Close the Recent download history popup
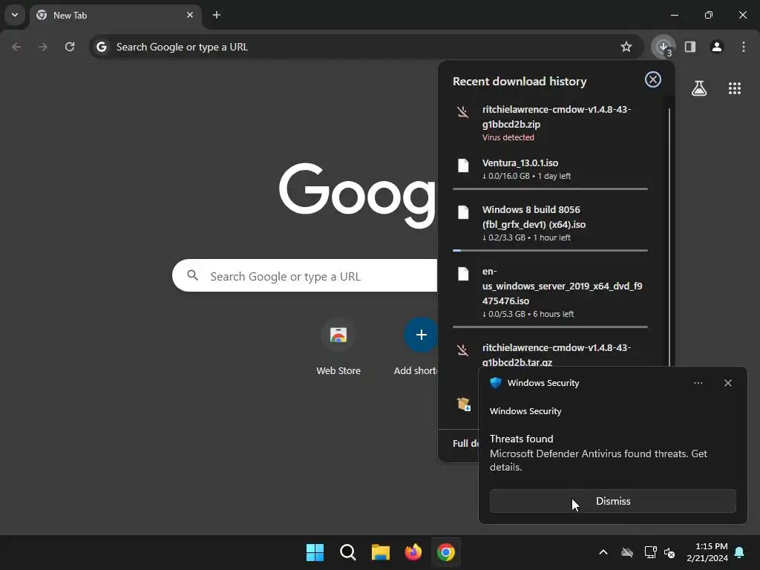 tap(653, 79)
